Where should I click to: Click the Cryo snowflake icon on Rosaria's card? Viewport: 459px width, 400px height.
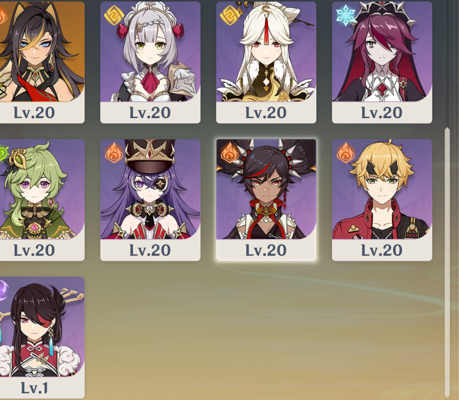[x=345, y=15]
